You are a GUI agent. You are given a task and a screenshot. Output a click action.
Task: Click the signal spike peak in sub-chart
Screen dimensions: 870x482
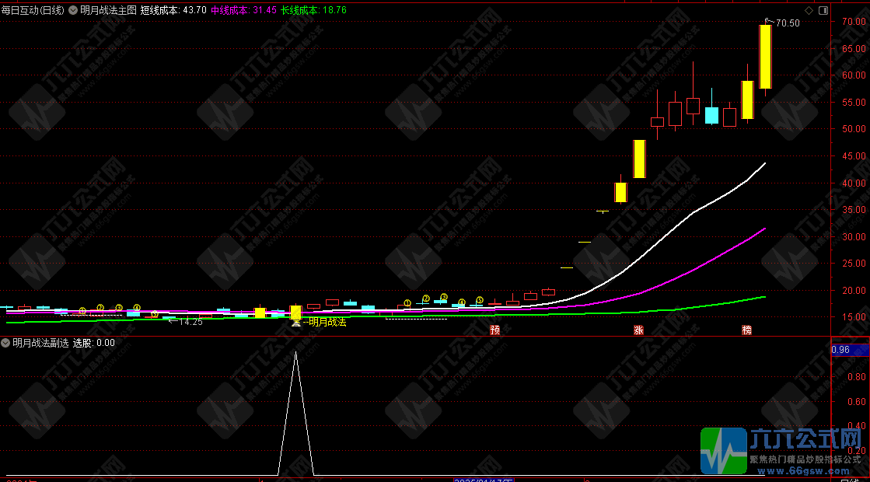click(x=295, y=353)
